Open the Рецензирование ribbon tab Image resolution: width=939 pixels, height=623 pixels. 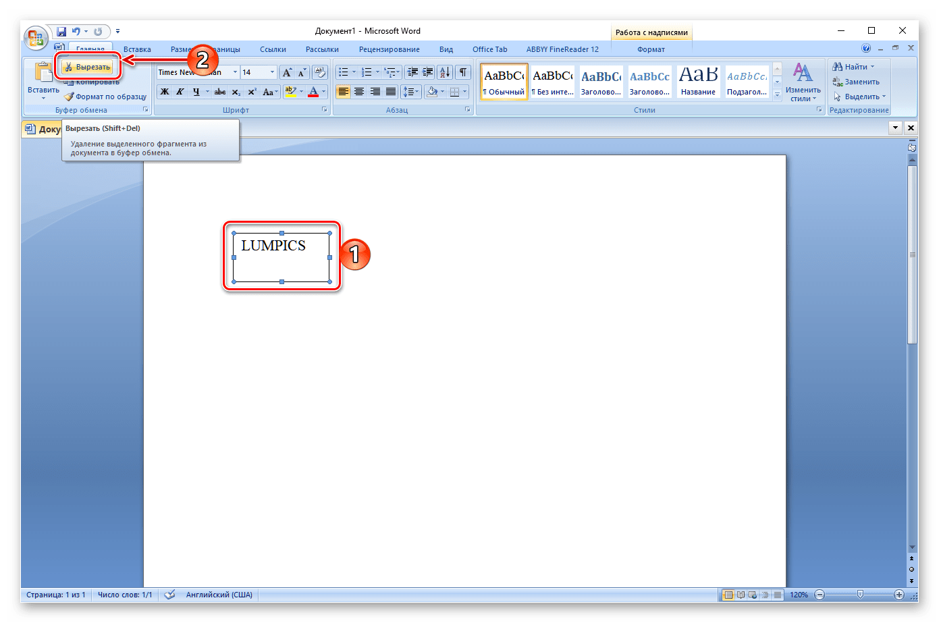coord(389,49)
